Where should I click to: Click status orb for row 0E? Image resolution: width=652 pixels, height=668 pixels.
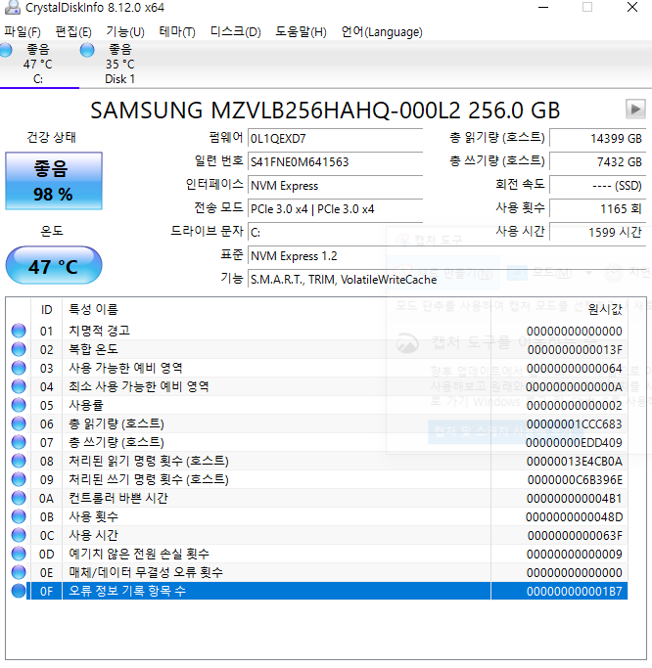19,572
